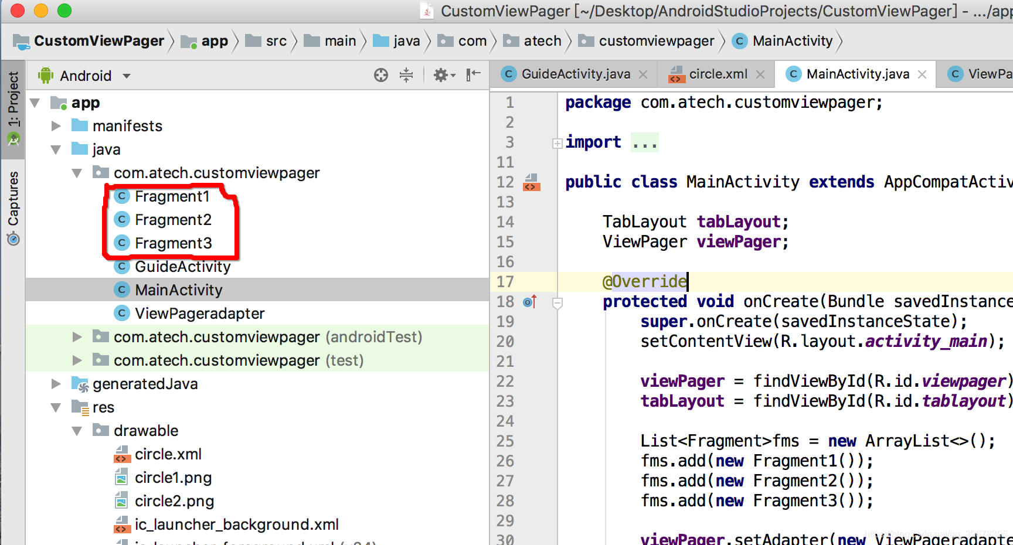Collapse the java folder
Screen dimensions: 1013x545
click(x=56, y=150)
